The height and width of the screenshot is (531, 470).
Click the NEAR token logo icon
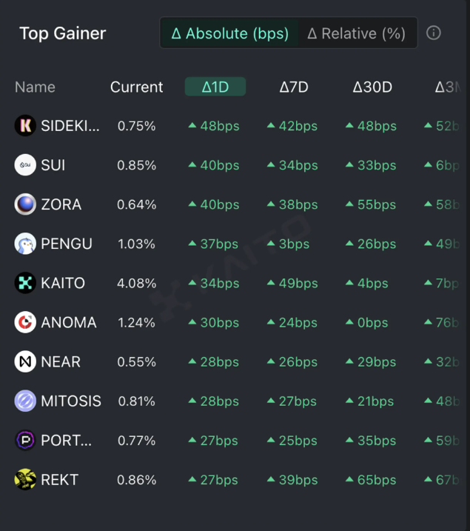pos(25,361)
